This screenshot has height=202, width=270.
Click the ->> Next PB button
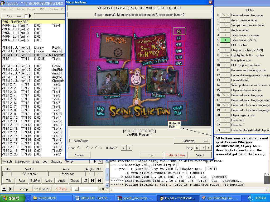[42, 189]
